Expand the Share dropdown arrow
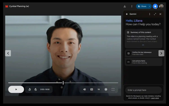This screenshot has width=169, height=106. click(150, 6)
